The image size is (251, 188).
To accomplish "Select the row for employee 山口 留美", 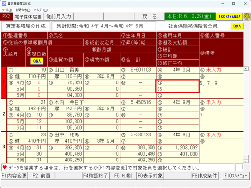I will [123, 82].
